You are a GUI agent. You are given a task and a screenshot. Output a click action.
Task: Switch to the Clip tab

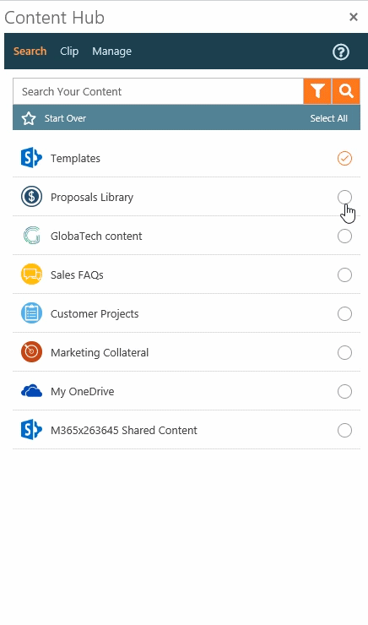[x=69, y=52]
